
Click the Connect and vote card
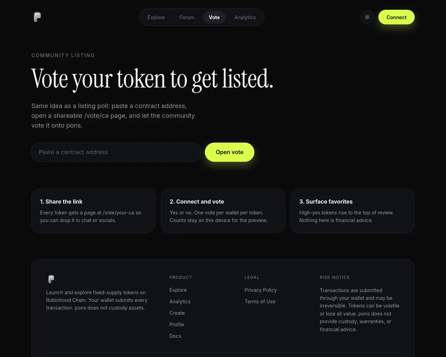point(223,211)
